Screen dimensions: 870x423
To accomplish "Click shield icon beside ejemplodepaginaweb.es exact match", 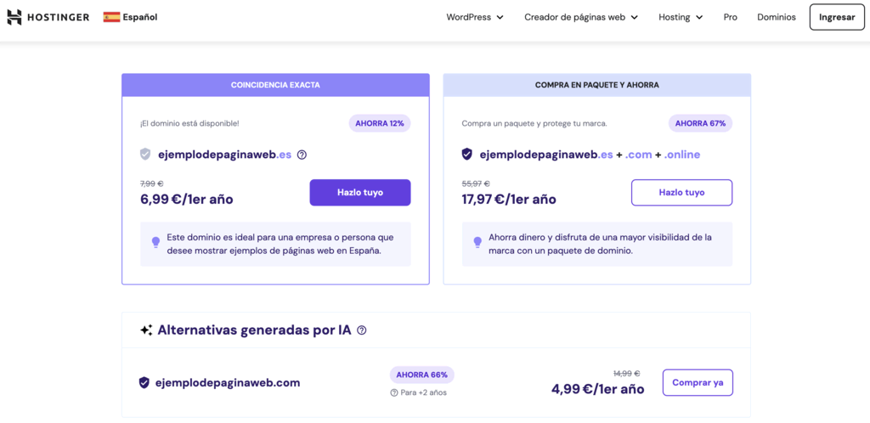I will [x=144, y=155].
